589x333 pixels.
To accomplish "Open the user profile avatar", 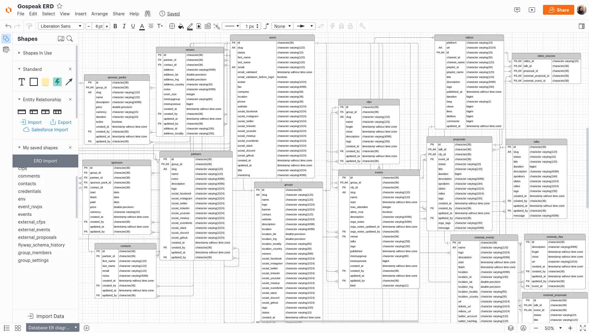I will (x=582, y=10).
